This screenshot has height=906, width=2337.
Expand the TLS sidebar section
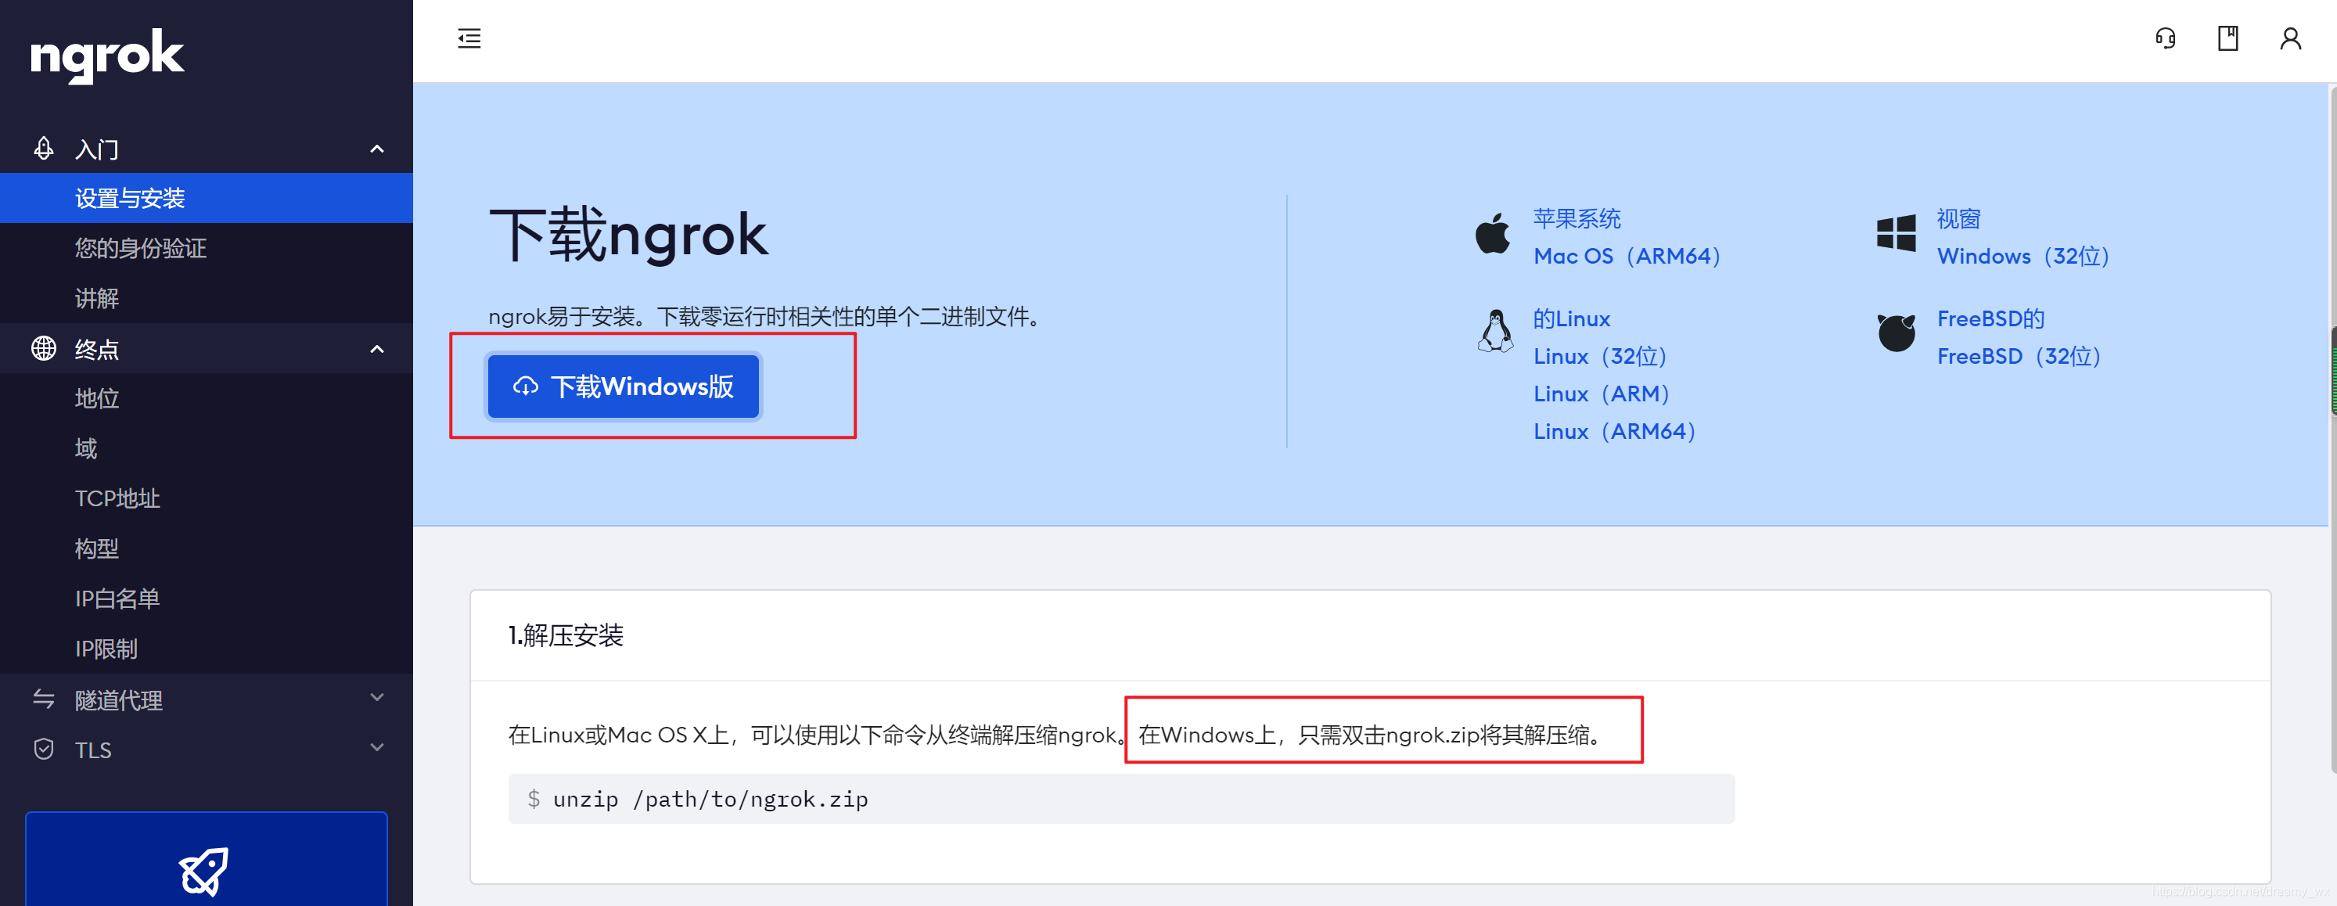click(376, 748)
